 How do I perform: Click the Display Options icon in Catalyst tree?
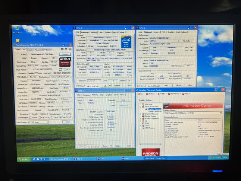(x=143, y=116)
